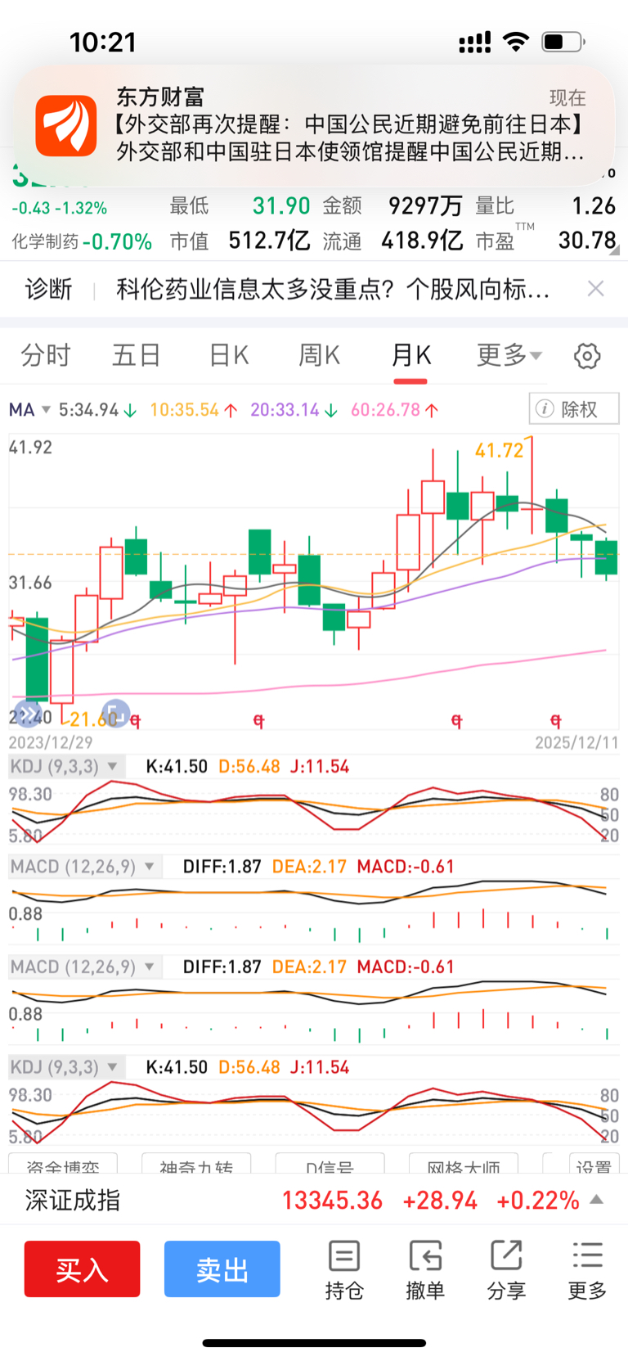This screenshot has width=628, height=1361.
Task: Tap the 最低 31.90 value
Action: (x=281, y=205)
